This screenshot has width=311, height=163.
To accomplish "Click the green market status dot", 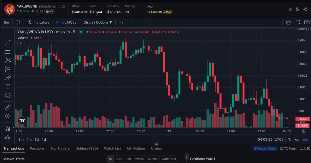I will (x=81, y=32).
